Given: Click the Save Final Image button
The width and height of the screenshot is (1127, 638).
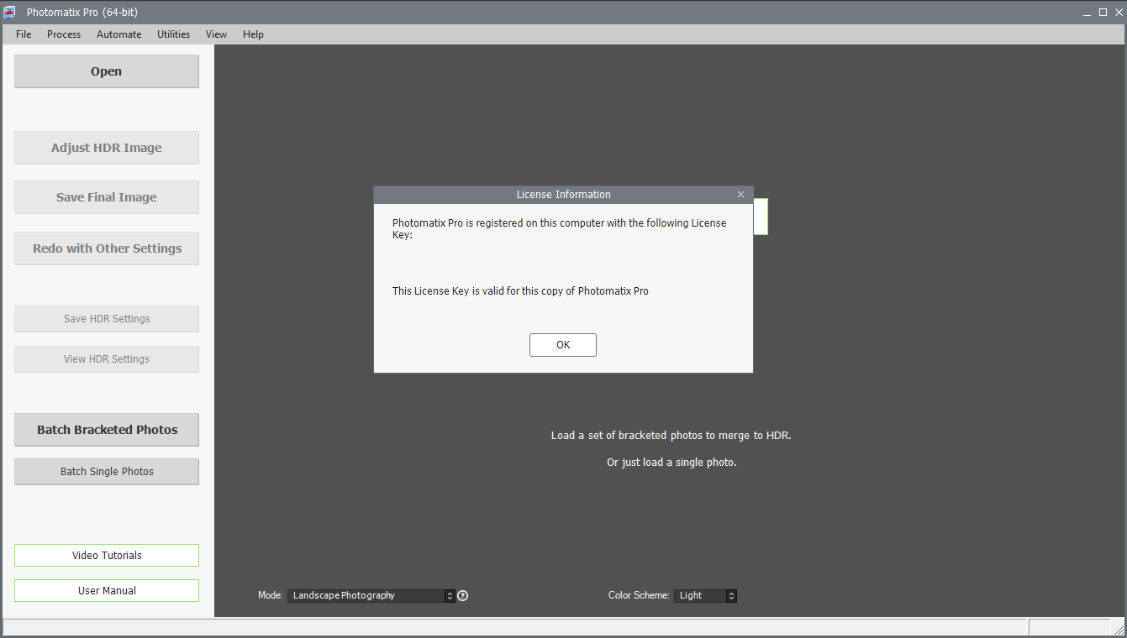Looking at the screenshot, I should click(x=107, y=197).
